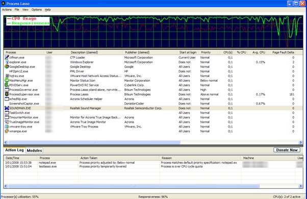307x199 pixels.
Task: Sort log by Reason column header
Action: coord(200,158)
